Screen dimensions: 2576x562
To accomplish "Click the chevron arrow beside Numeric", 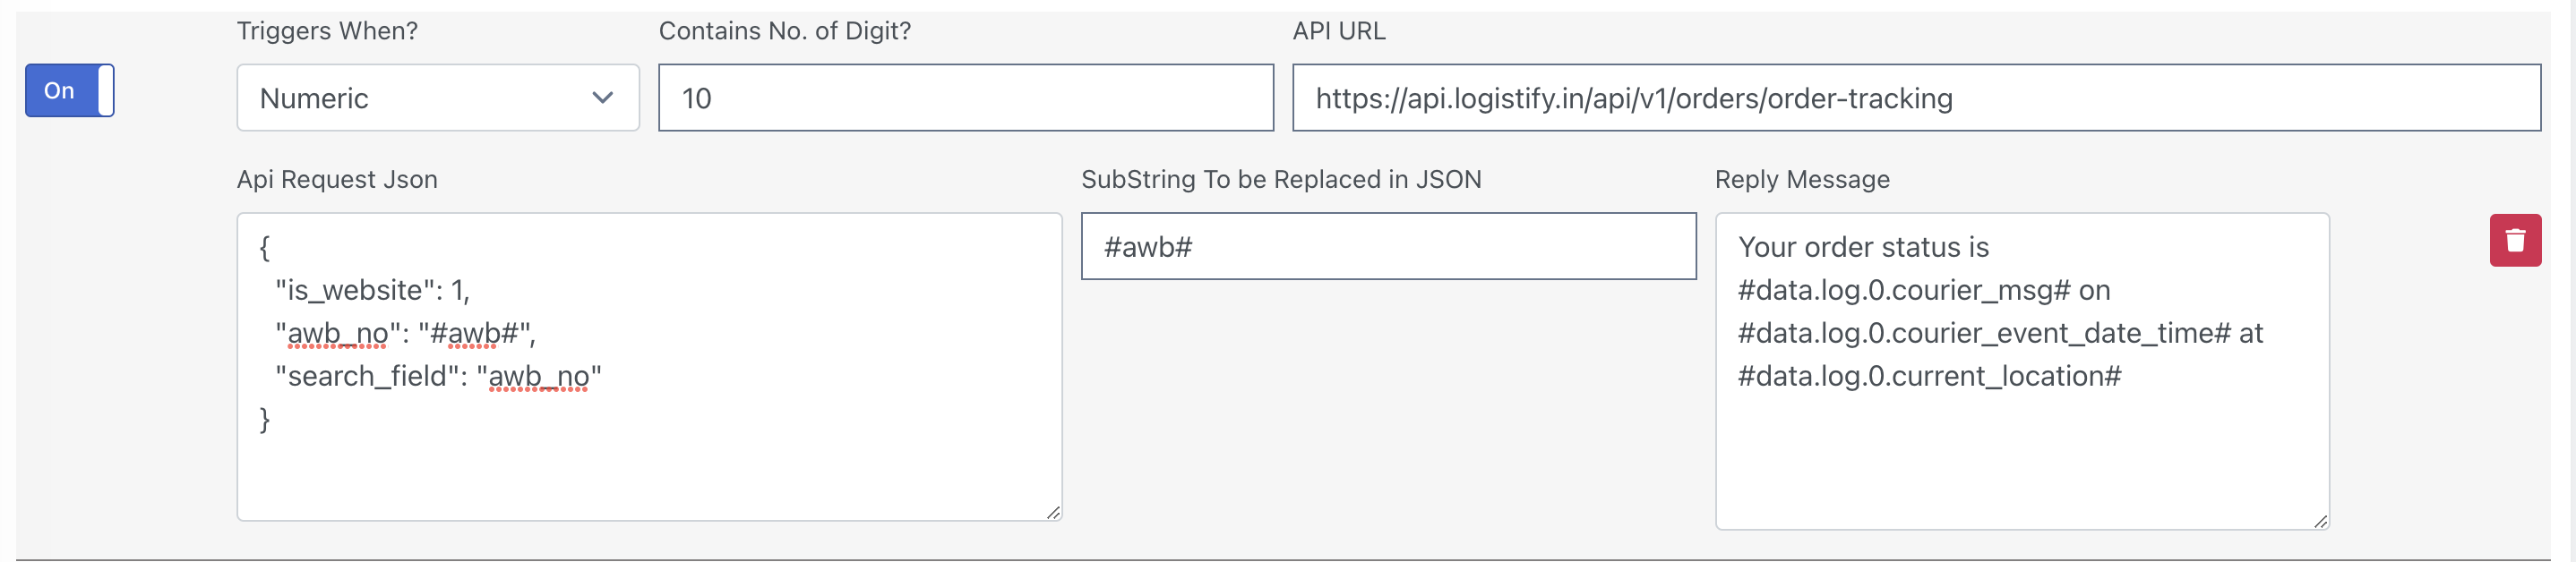I will [x=602, y=98].
